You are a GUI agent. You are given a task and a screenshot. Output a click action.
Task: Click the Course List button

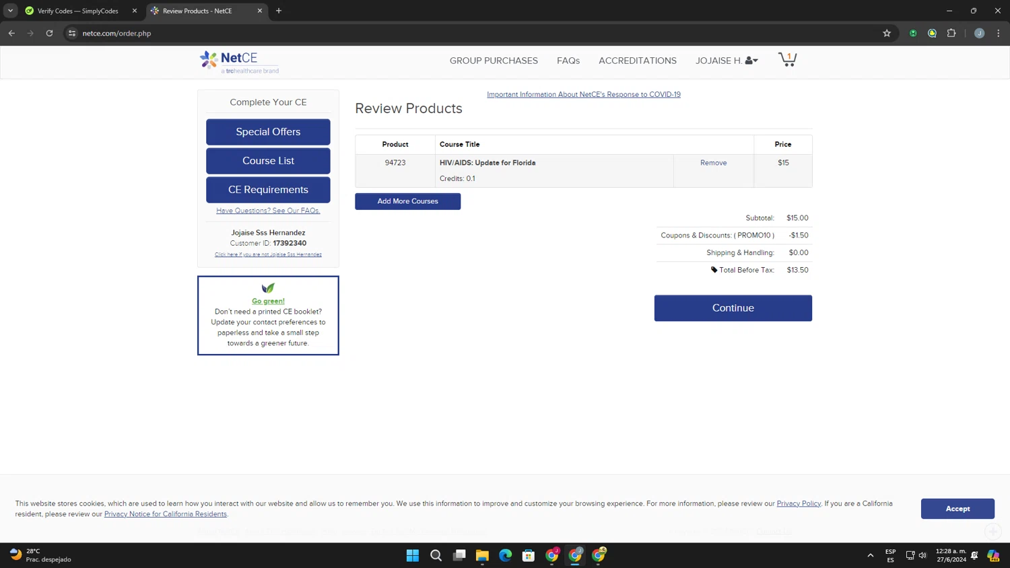[268, 161]
